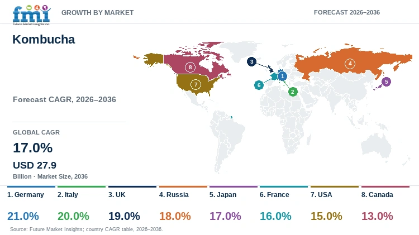Click the 1. Germany legend label
The height and width of the screenshot is (235, 419).
click(26, 195)
